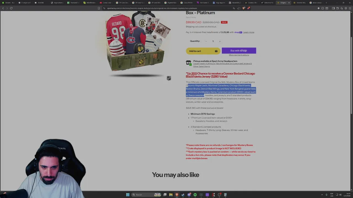This screenshot has height=198, width=353.
Task: Open the Brave Rewards triangle icon
Action: (248, 8)
